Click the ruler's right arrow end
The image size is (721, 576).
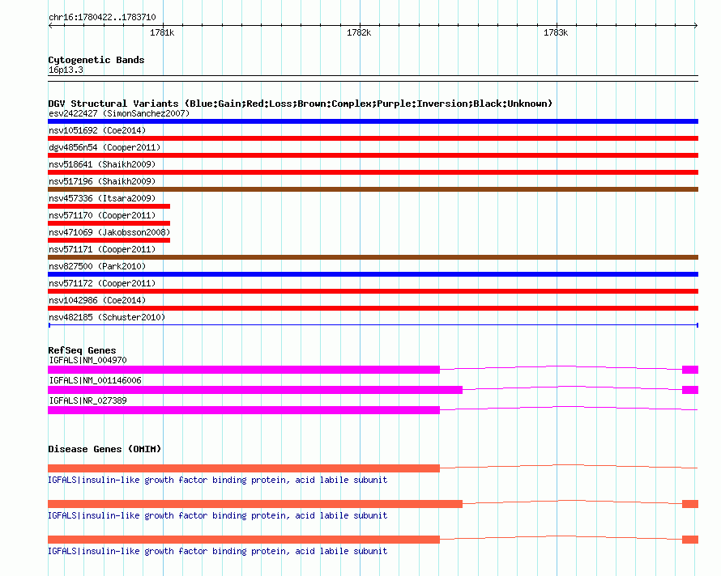point(696,25)
